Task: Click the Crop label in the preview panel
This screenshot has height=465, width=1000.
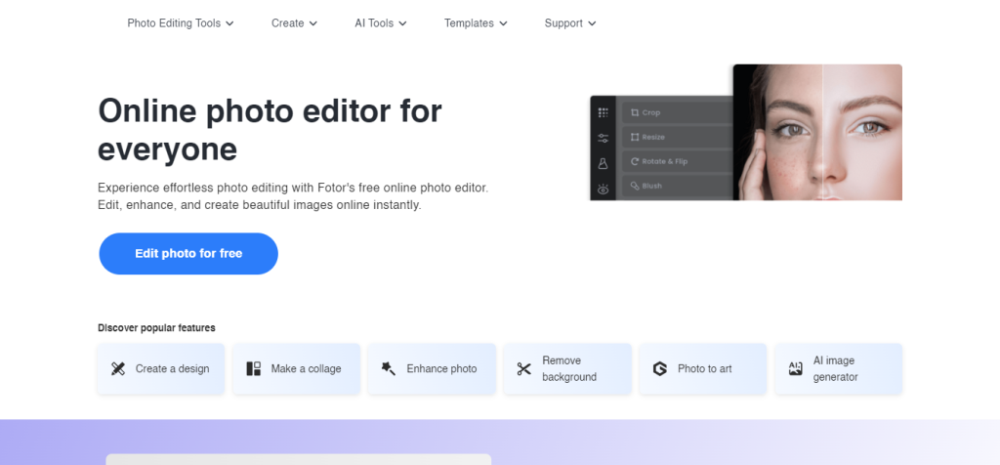Action: (x=651, y=113)
